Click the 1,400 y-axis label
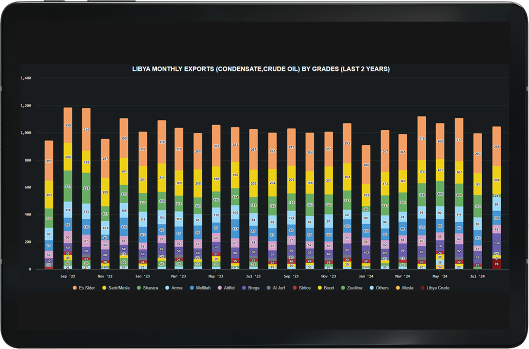 (x=26, y=78)
